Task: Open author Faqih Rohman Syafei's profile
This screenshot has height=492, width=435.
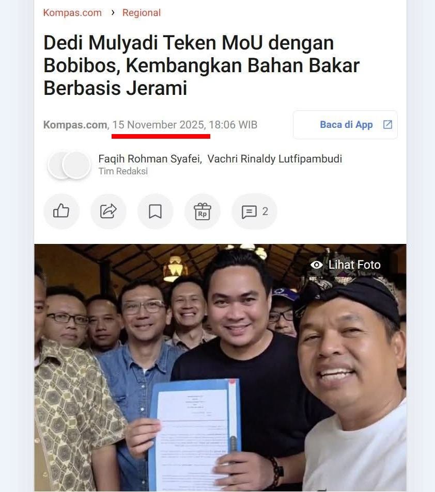Action: [x=150, y=159]
